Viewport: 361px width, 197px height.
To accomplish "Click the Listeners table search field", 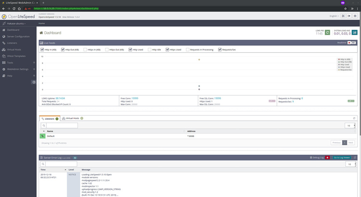I will pyautogui.click(x=62, y=125).
